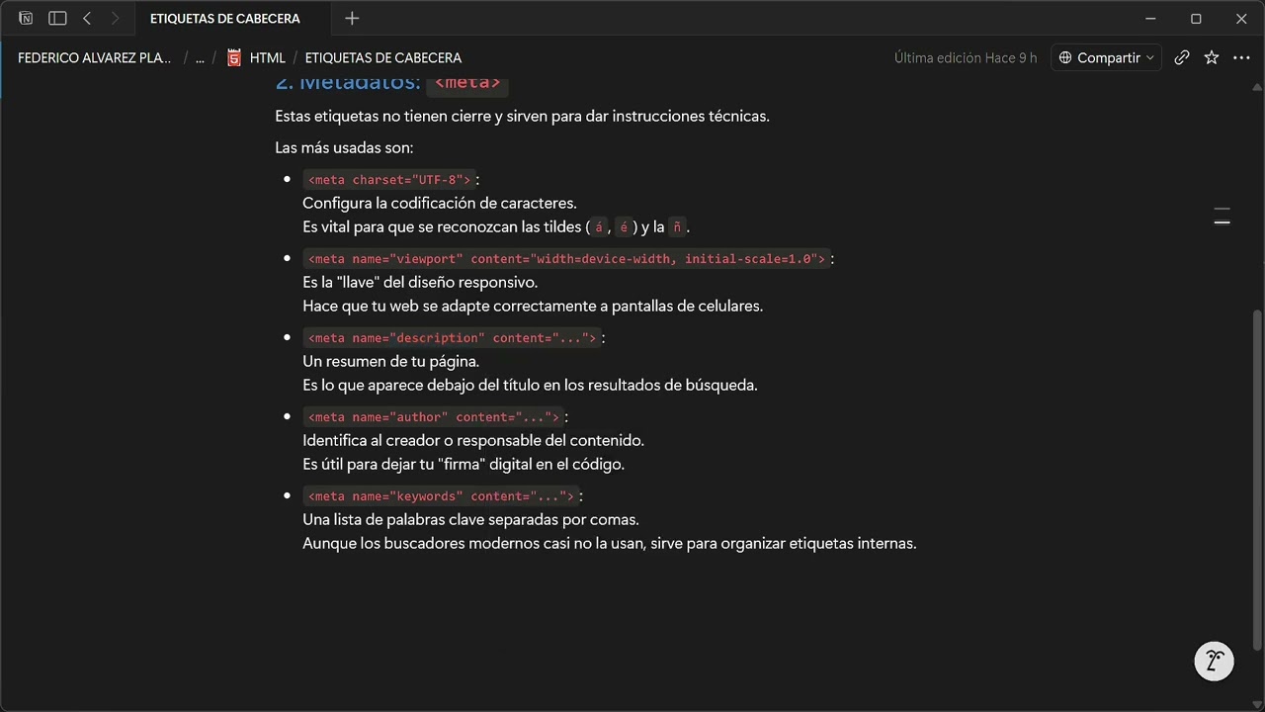The height and width of the screenshot is (712, 1265).
Task: Add page to favorites star
Action: (x=1212, y=57)
